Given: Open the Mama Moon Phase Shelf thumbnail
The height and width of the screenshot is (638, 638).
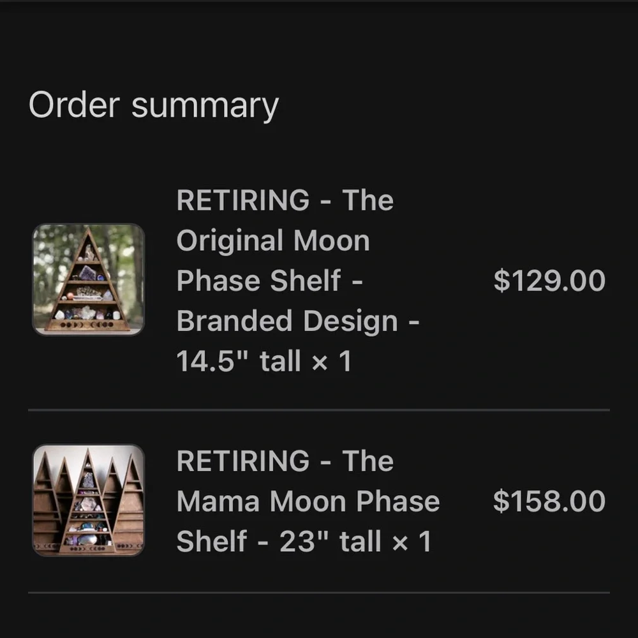Looking at the screenshot, I should (88, 500).
